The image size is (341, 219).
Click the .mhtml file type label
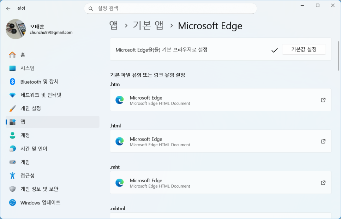(x=118, y=208)
